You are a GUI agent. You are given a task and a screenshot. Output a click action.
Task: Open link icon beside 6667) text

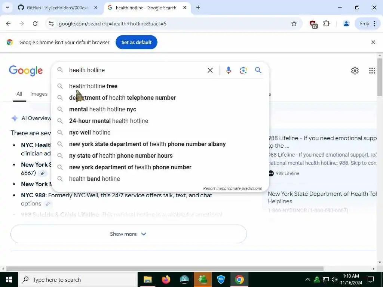[43, 173]
